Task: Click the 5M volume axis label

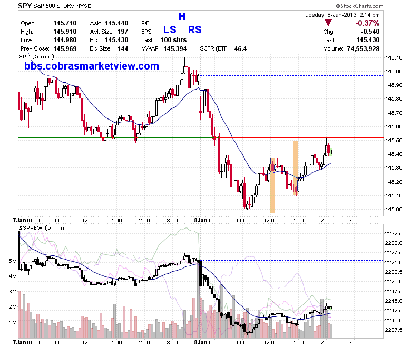Action: 12,261
